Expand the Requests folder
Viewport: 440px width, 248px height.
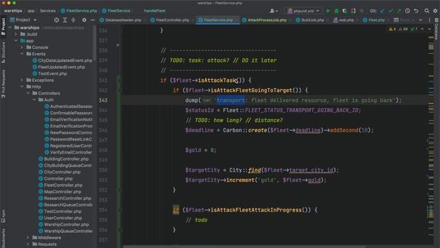(28, 244)
